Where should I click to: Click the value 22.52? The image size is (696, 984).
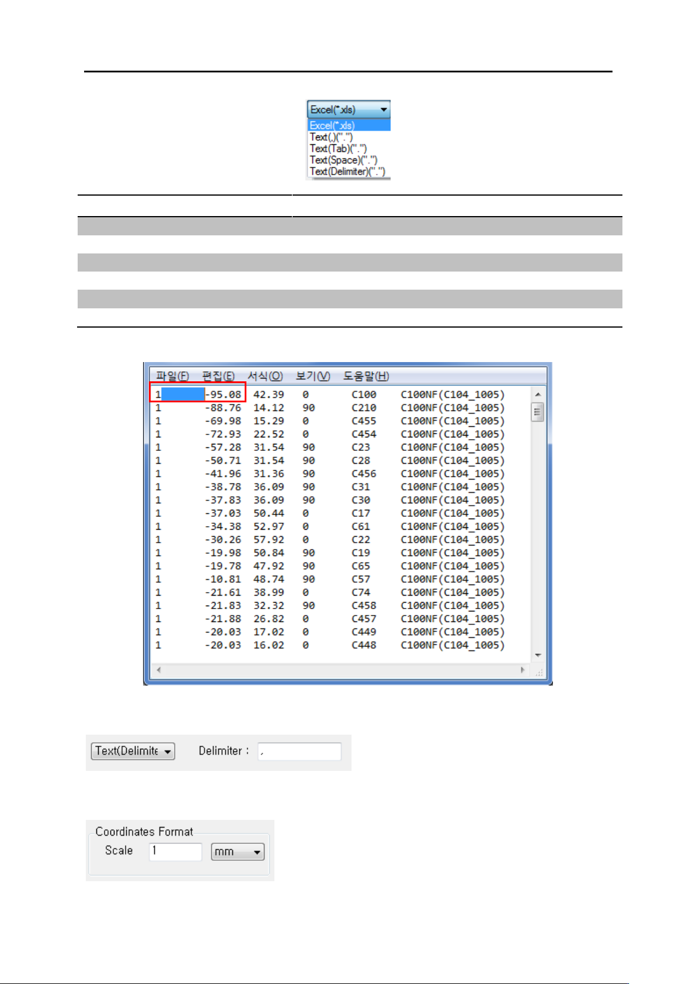pyautogui.click(x=269, y=434)
